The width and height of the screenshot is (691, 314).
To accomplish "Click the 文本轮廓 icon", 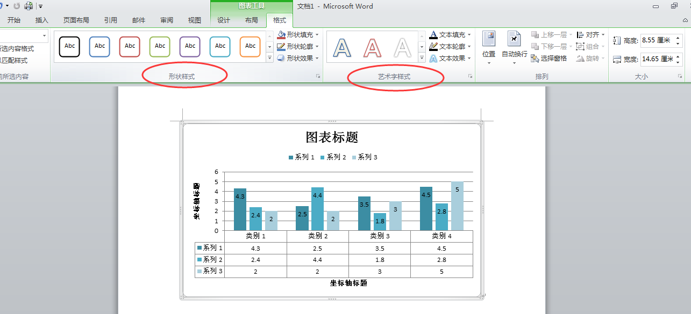I will click(x=433, y=46).
